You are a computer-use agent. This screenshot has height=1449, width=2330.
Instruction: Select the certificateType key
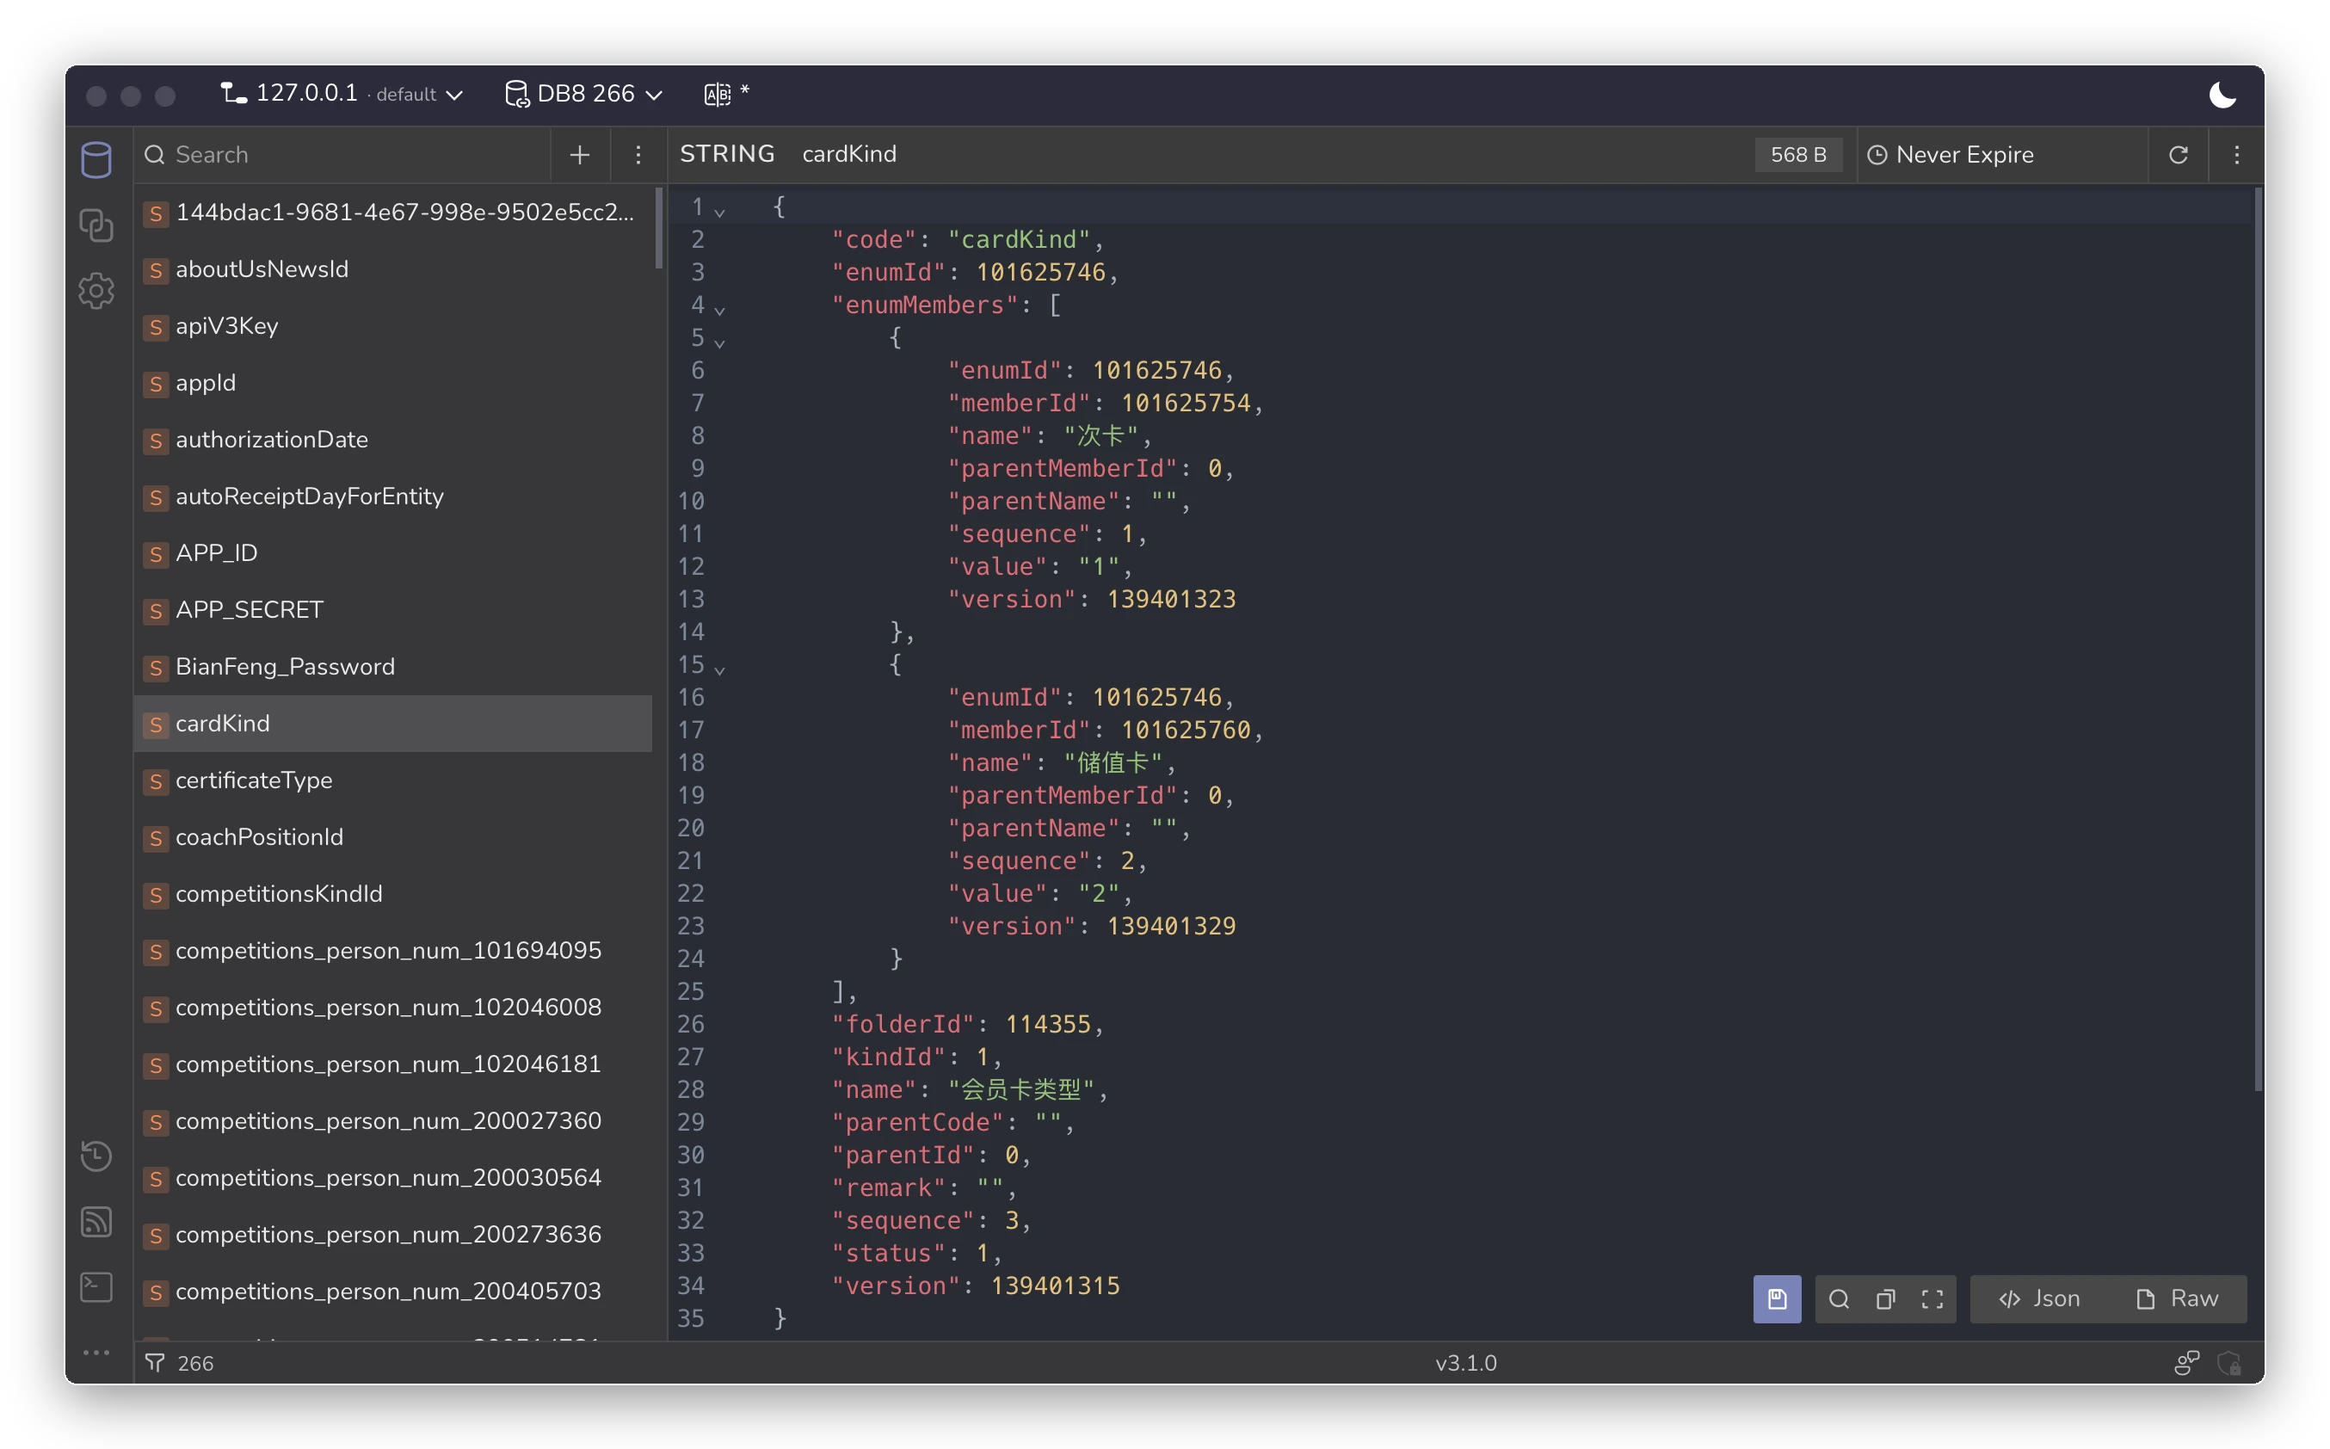coord(393,780)
